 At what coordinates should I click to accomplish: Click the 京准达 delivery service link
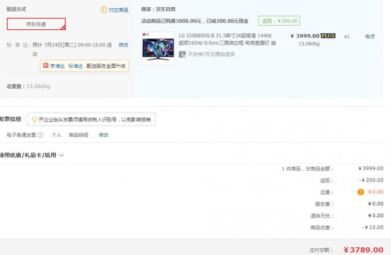(x=57, y=66)
